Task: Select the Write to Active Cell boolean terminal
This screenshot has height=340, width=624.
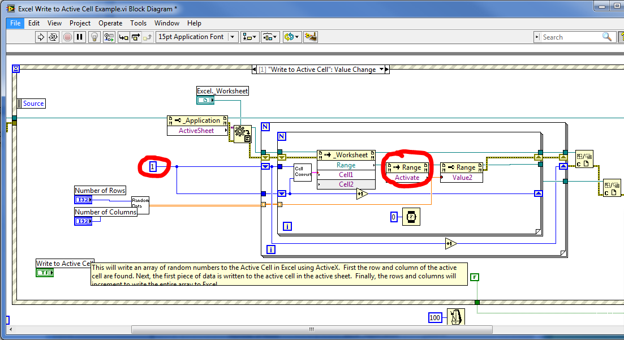Action: pos(45,273)
